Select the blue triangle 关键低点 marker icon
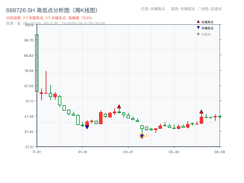 pyautogui.click(x=198, y=28)
